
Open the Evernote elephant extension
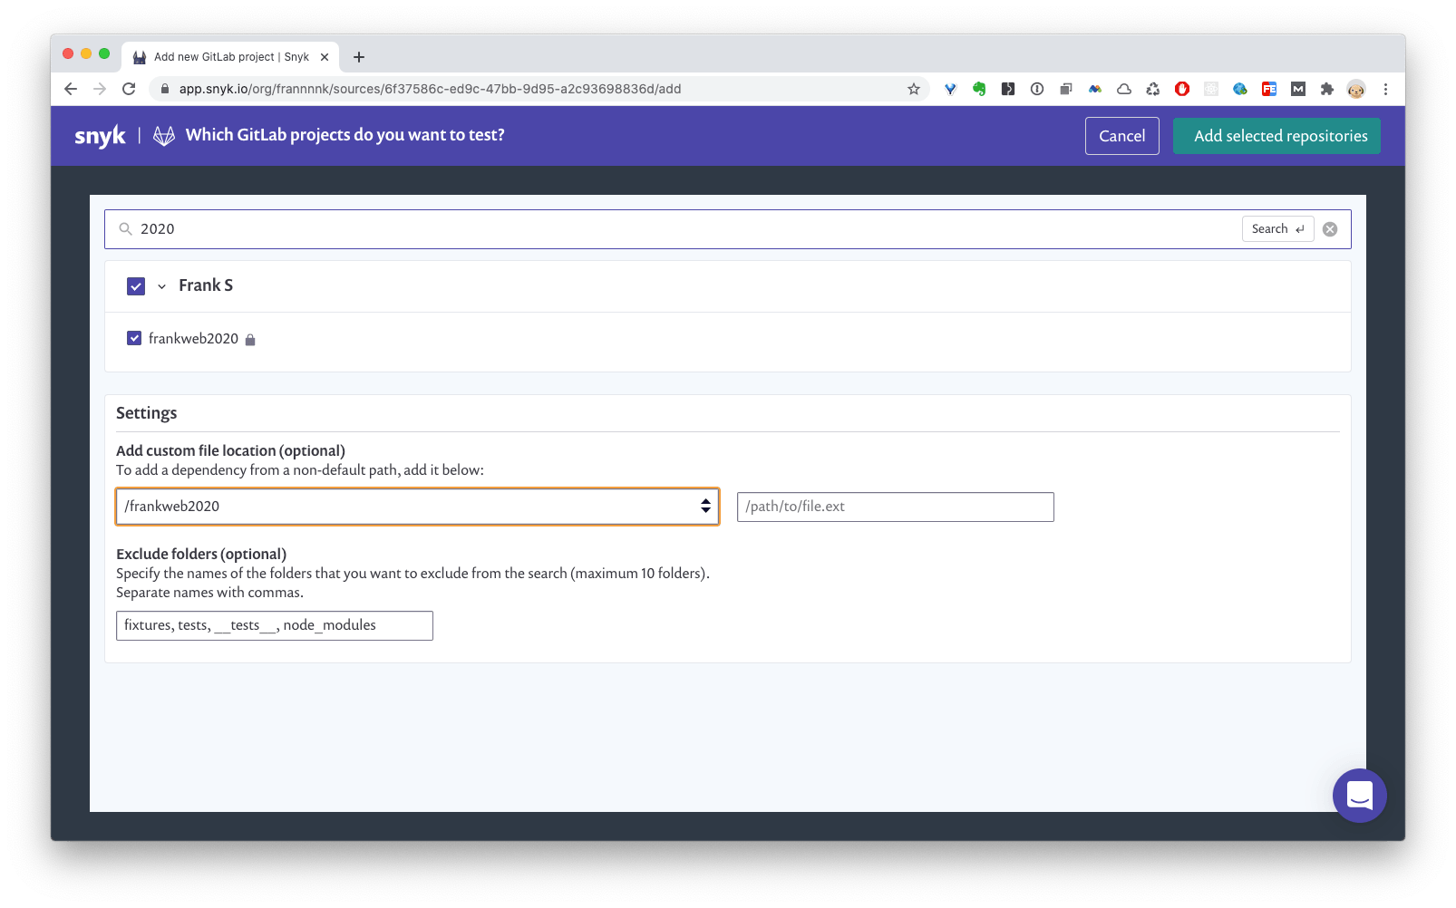coord(979,89)
